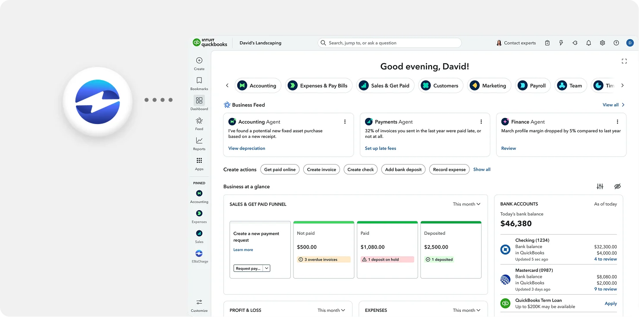Open Customize at sidebar bottom
Image resolution: width=639 pixels, height=317 pixels.
pyautogui.click(x=199, y=305)
